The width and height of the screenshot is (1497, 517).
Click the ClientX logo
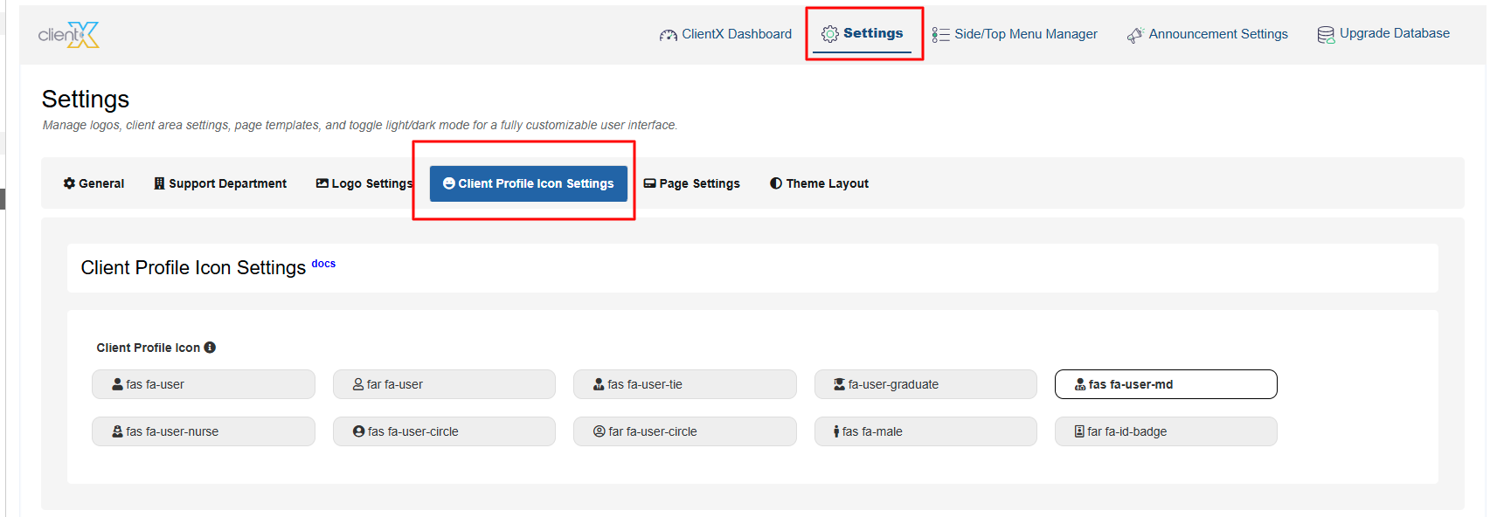pos(68,35)
